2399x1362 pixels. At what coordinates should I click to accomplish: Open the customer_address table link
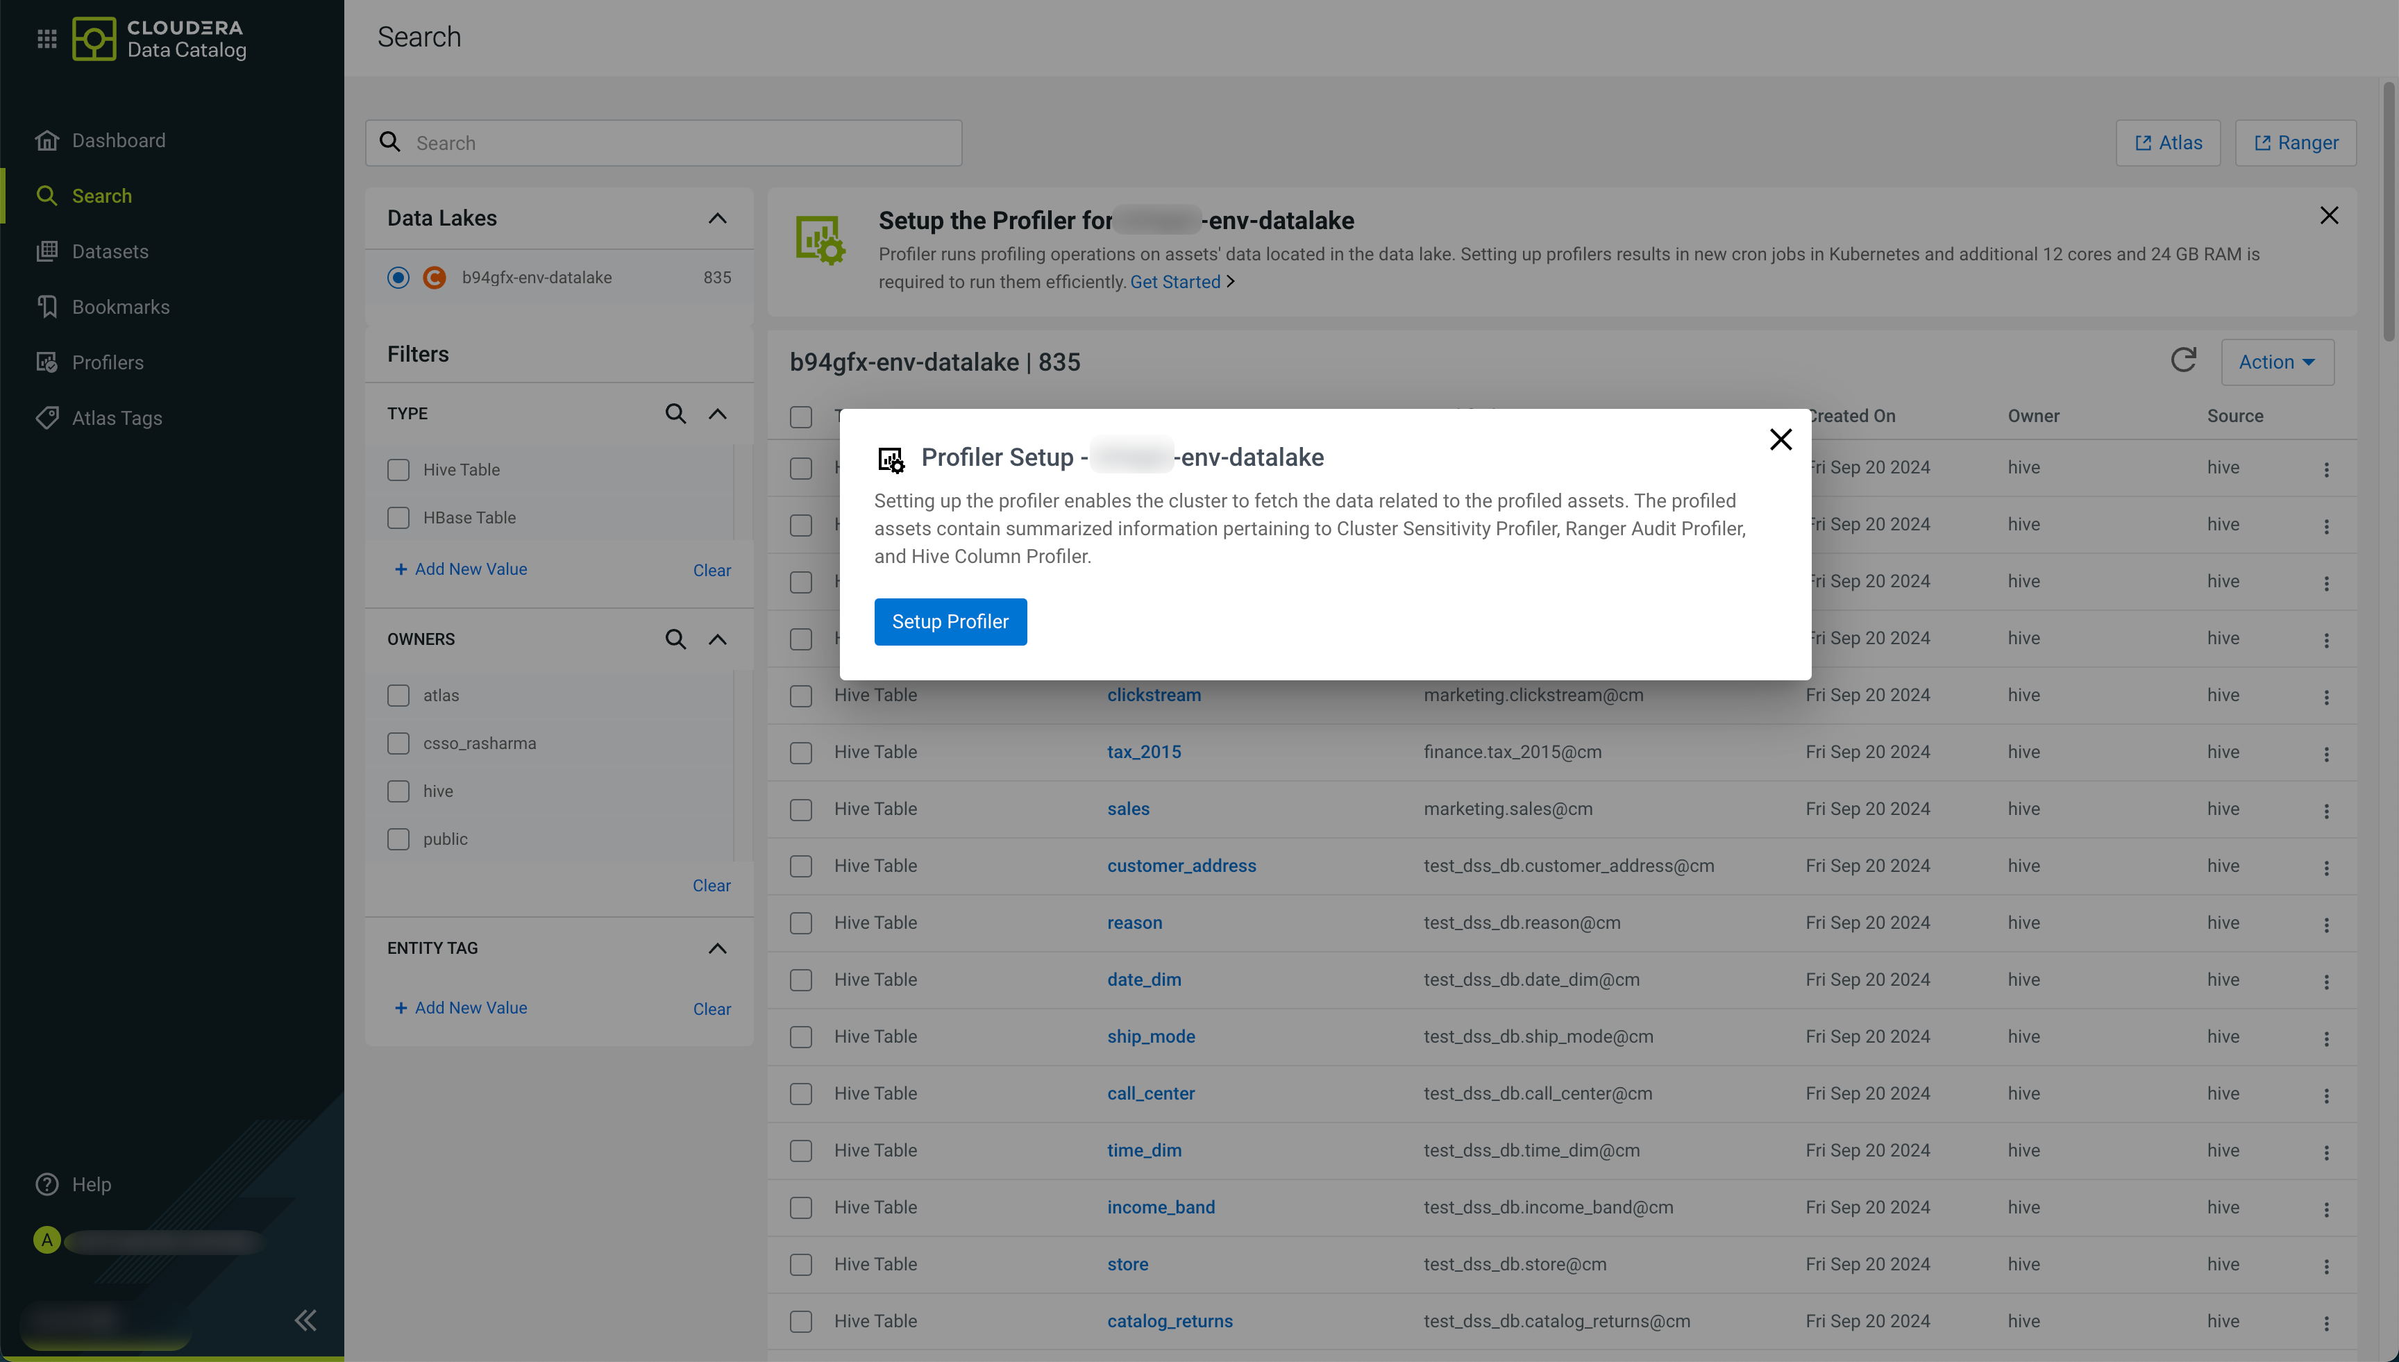pos(1181,866)
